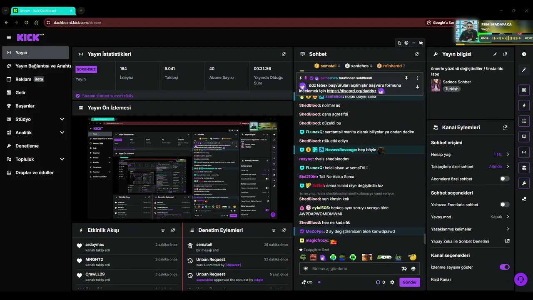The image size is (533, 300).
Task: Click the crossed-eye hide icon in floating toolbar
Action: tap(421, 43)
